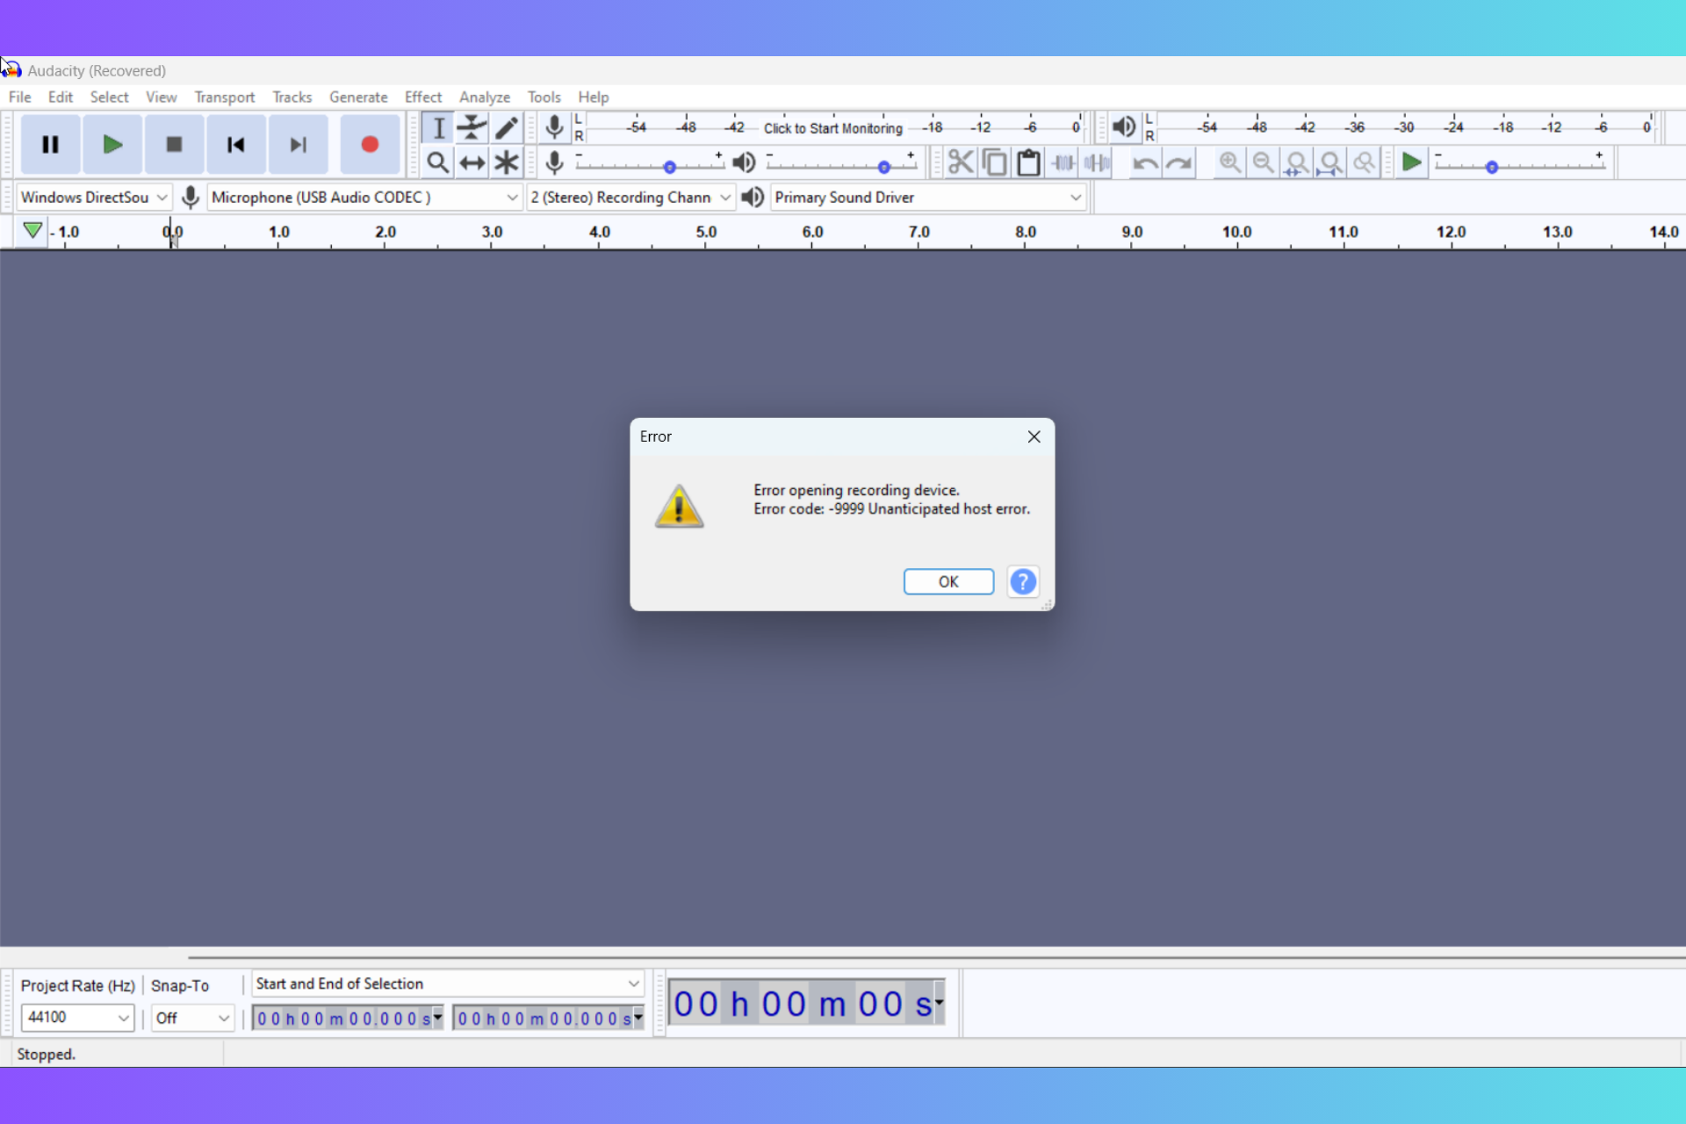Click the recording volume slider handle
Screen dimensions: 1686x1124
[669, 167]
